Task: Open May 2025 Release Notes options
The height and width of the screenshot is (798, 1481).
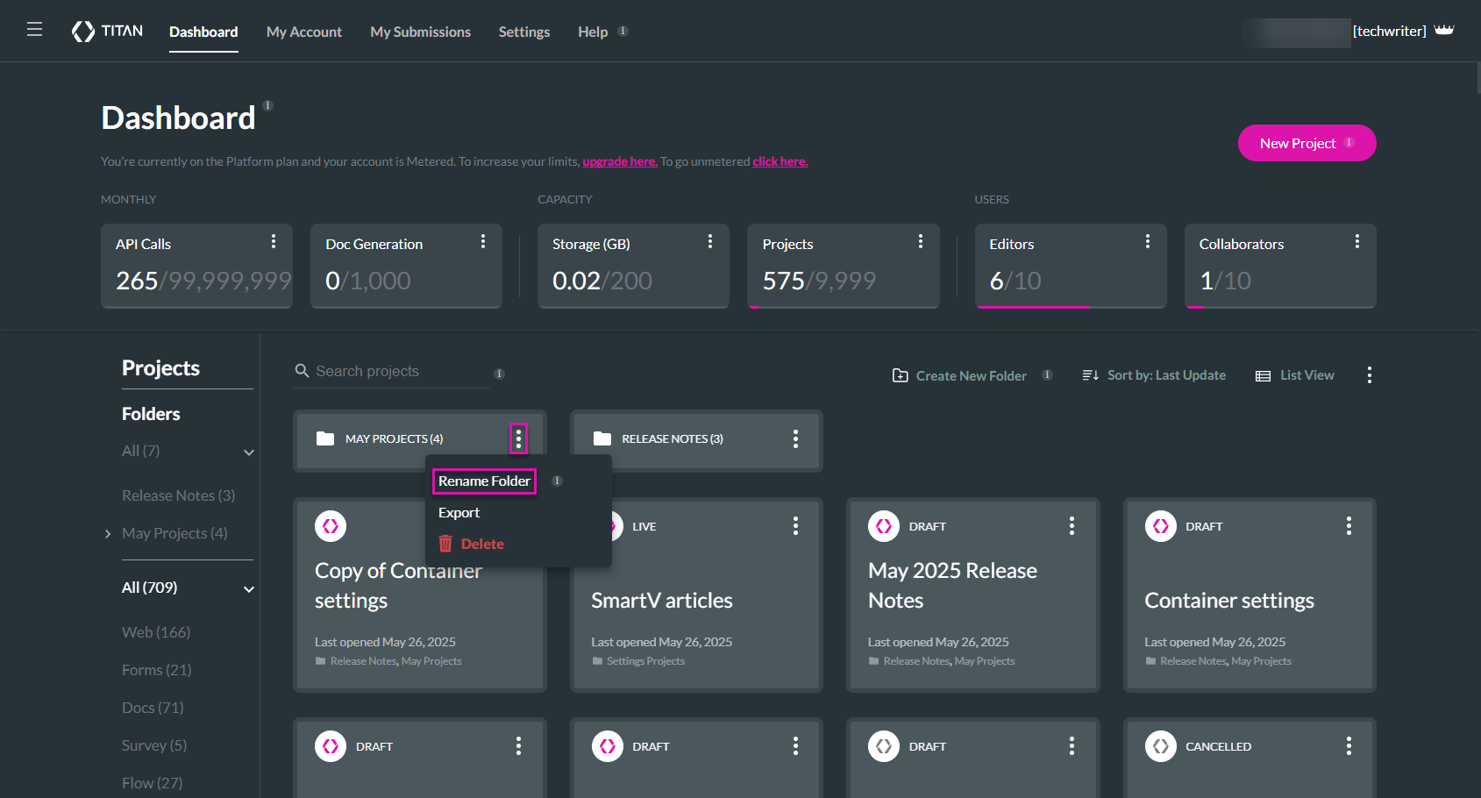Action: 1072,526
